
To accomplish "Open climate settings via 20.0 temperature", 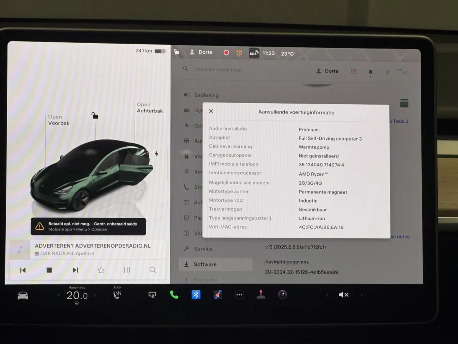I will coord(77,295).
